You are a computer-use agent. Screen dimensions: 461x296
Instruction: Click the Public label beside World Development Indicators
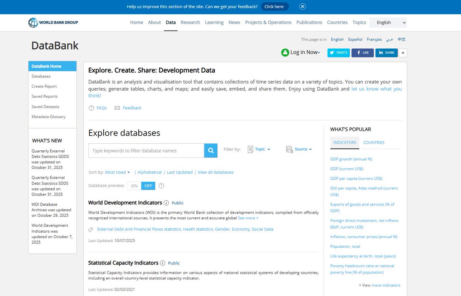click(x=177, y=203)
